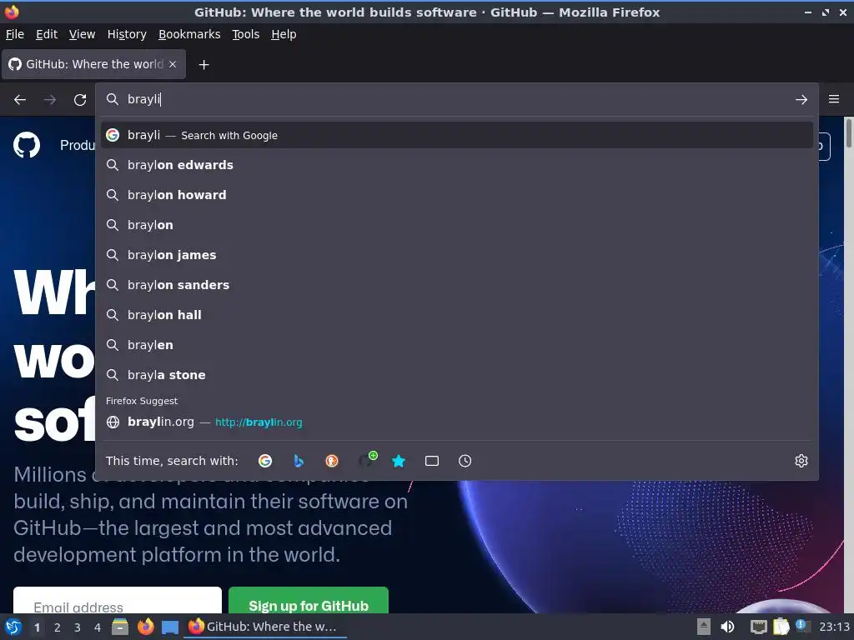This screenshot has width=854, height=640.
Task: Go back to the previous page
Action: click(20, 100)
